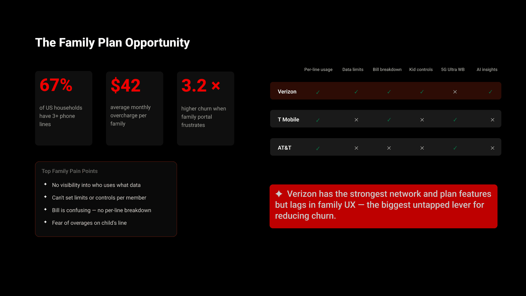The height and width of the screenshot is (296, 526).
Task: Click Verizon's 5G Ultra WB cross mark
Action: tap(455, 92)
